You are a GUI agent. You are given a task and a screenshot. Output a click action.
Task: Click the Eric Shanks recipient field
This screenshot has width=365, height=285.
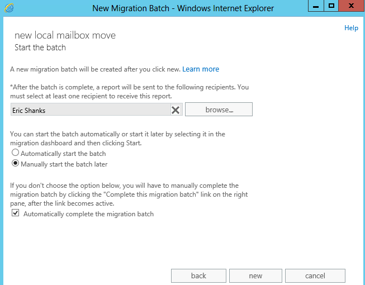pos(89,110)
